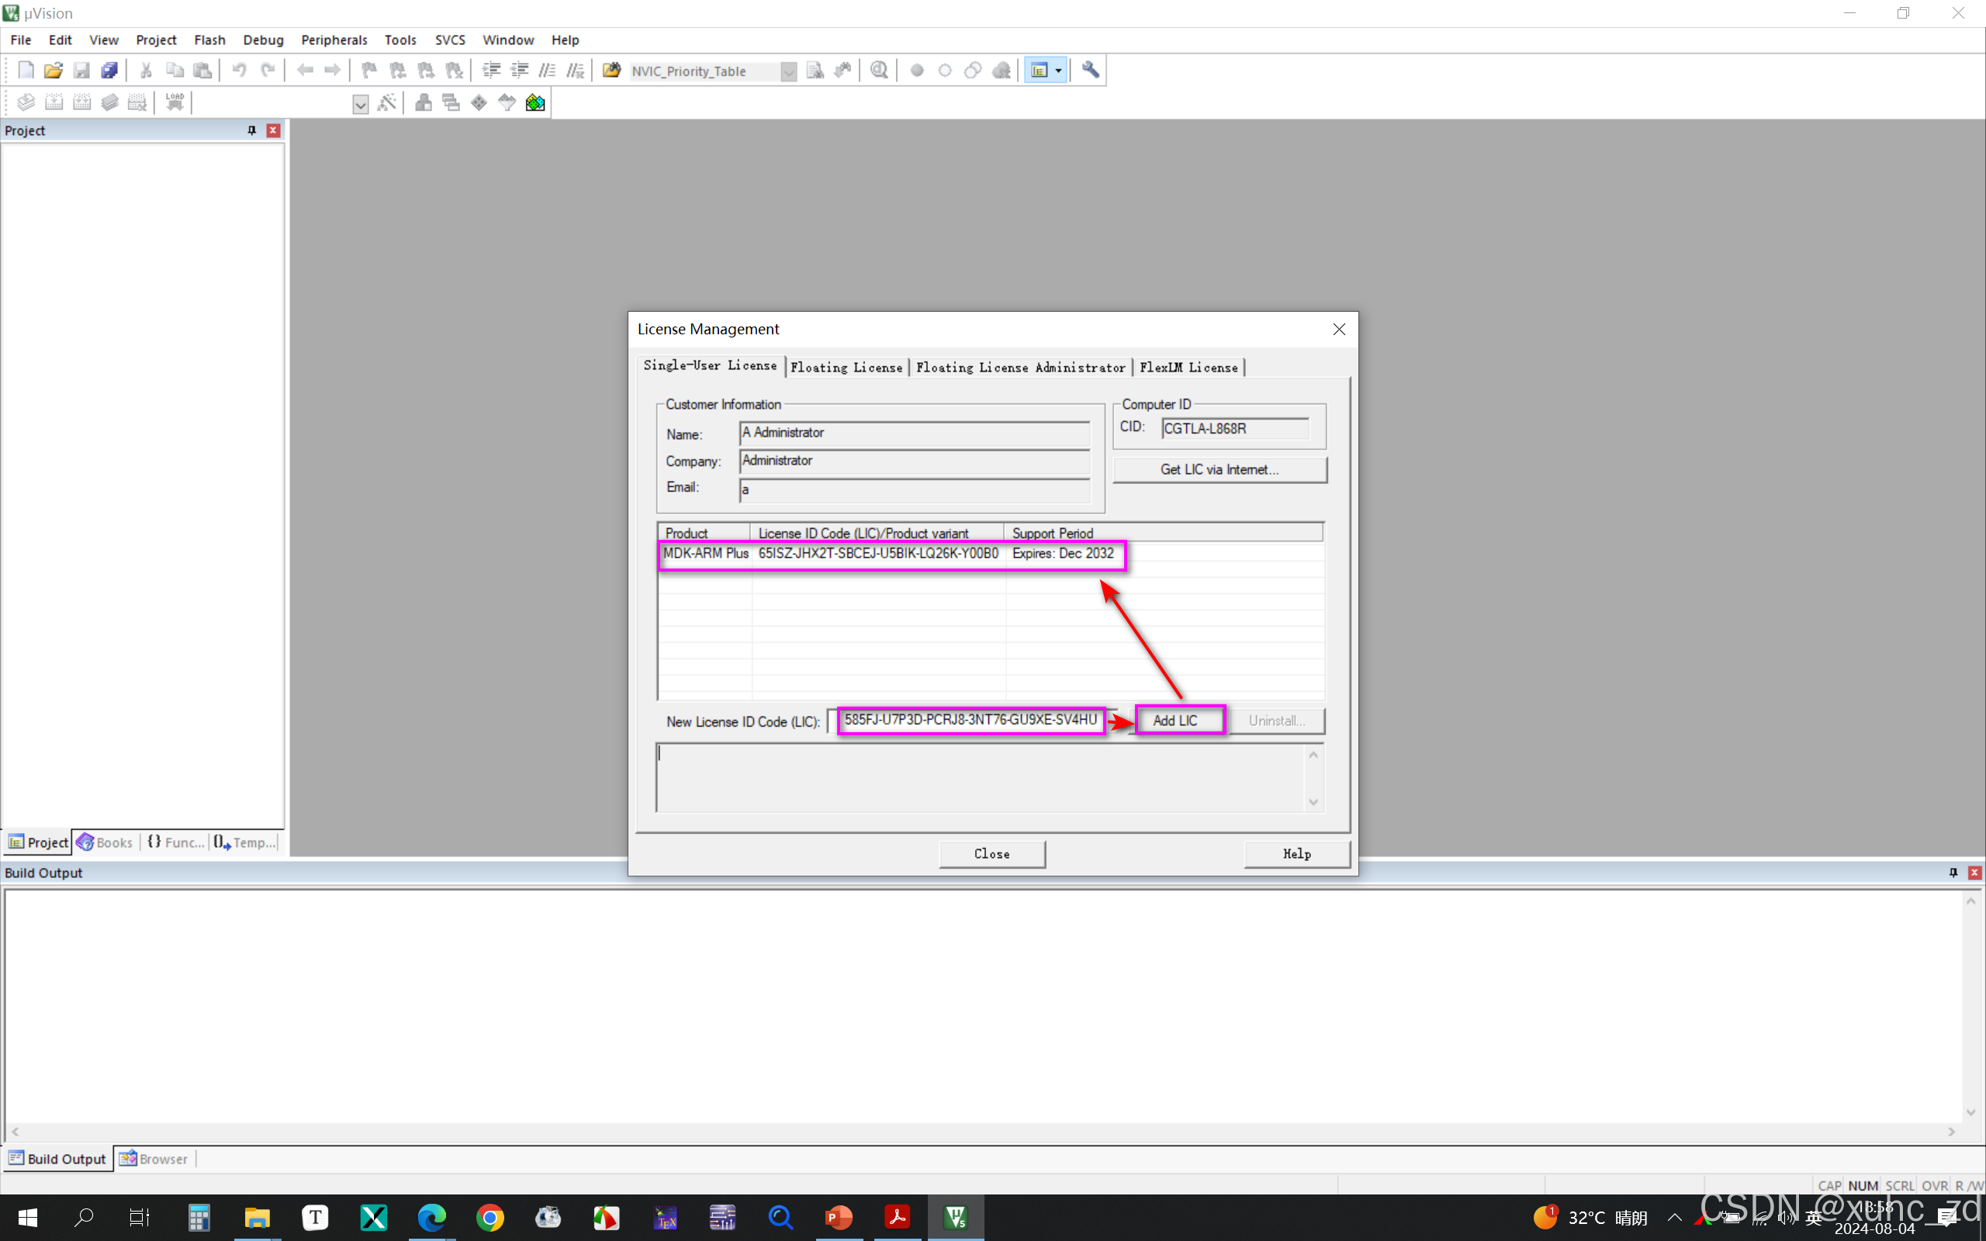Click inside the license message text box

click(x=981, y=778)
